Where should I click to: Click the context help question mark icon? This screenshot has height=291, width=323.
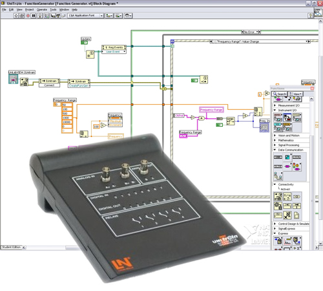tap(310, 16)
